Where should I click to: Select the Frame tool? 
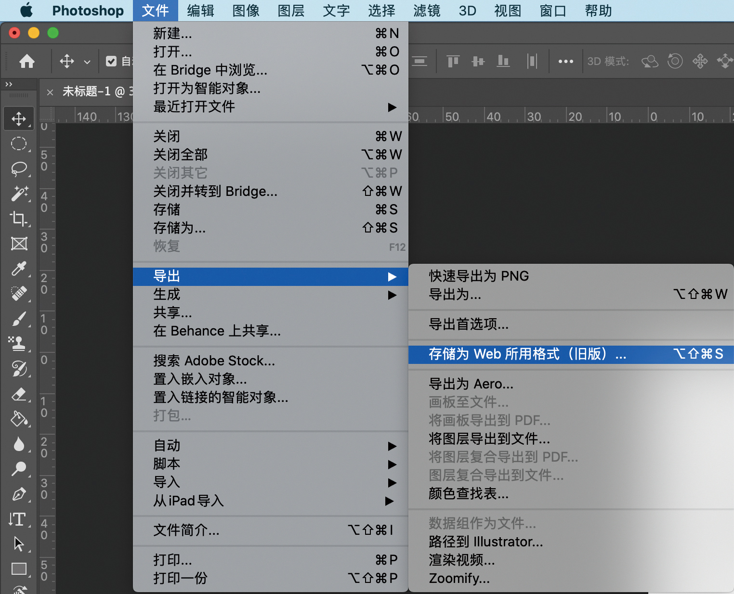click(x=19, y=244)
